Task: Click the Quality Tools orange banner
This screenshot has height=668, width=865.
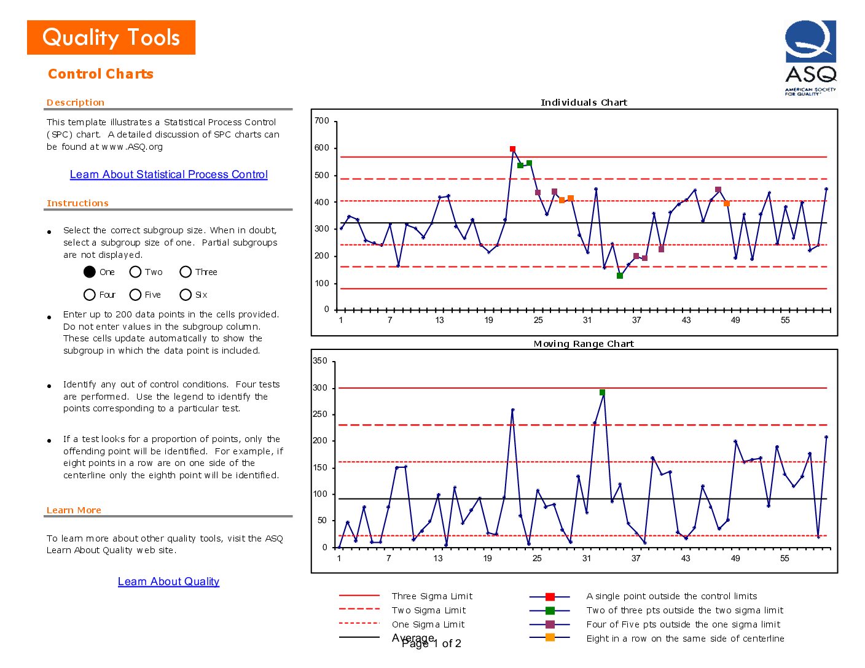Action: tap(111, 37)
